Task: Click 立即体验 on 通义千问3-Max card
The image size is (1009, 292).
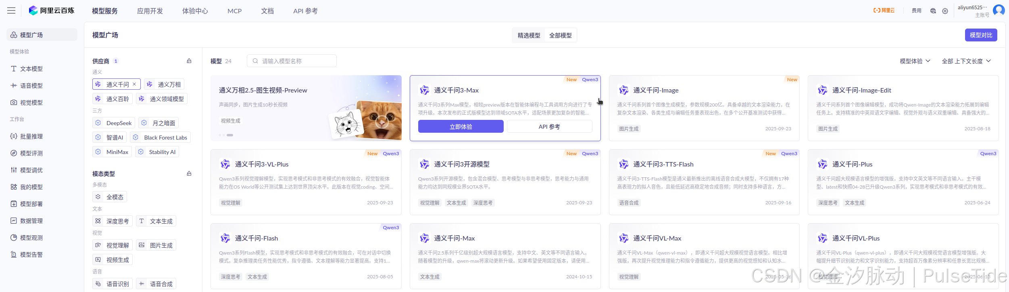Action: pyautogui.click(x=461, y=126)
